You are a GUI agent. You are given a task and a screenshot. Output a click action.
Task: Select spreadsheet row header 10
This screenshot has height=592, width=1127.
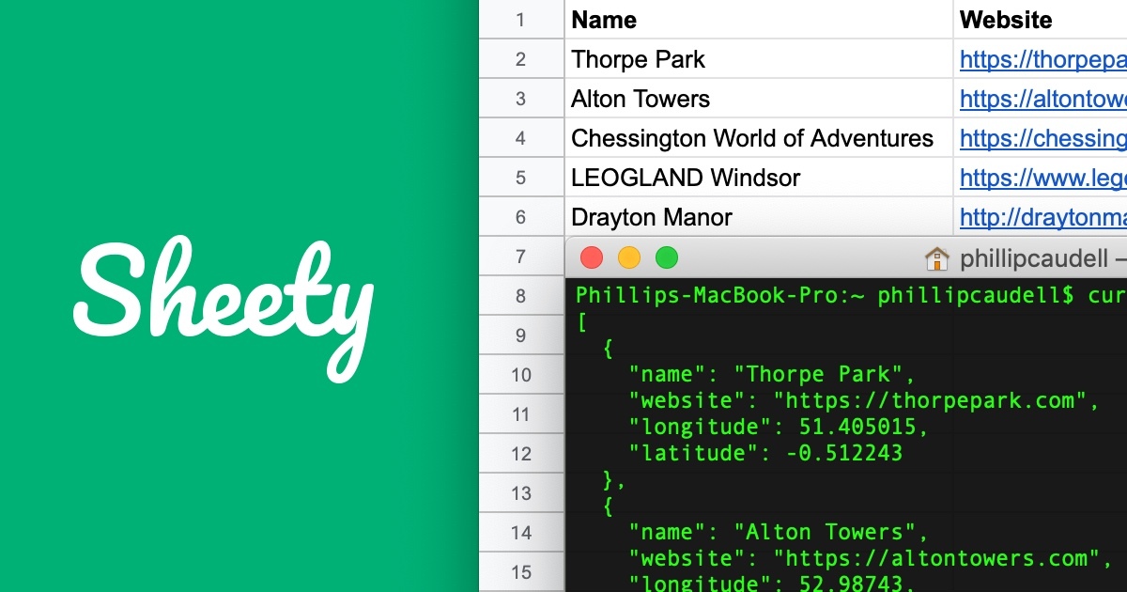coord(521,375)
